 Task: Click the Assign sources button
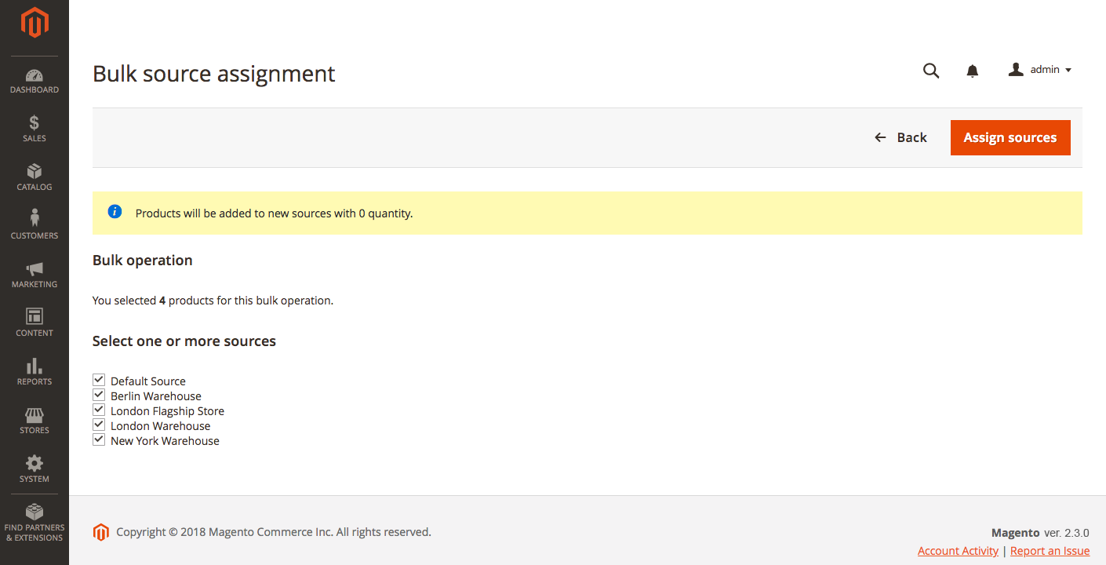1010,137
